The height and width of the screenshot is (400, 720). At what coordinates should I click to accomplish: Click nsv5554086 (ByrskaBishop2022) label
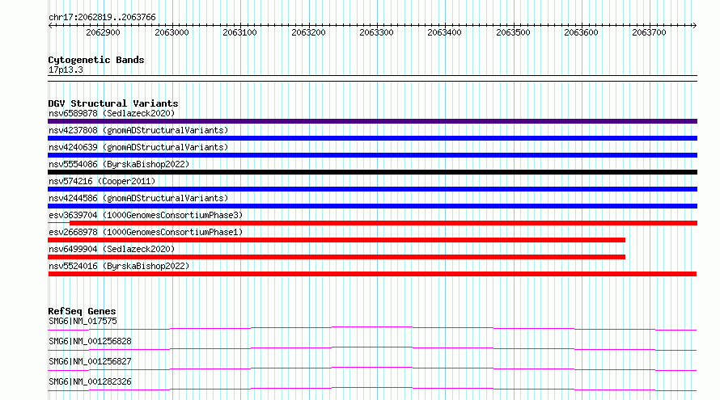pos(119,164)
